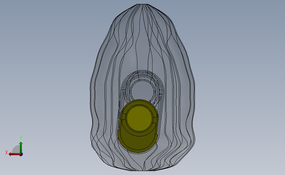Click the green "Y" triad label

click(21, 138)
